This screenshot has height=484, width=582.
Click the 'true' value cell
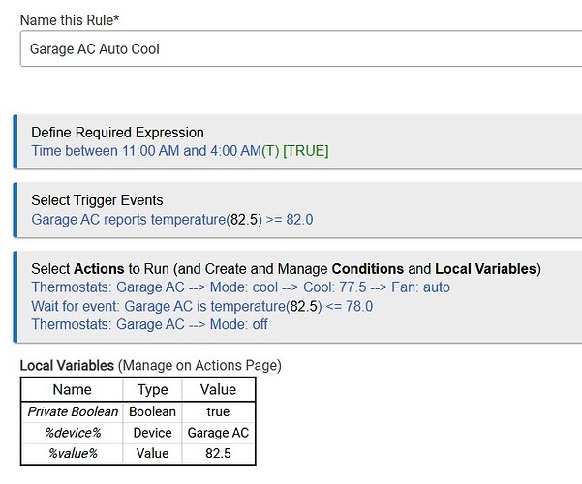218,411
